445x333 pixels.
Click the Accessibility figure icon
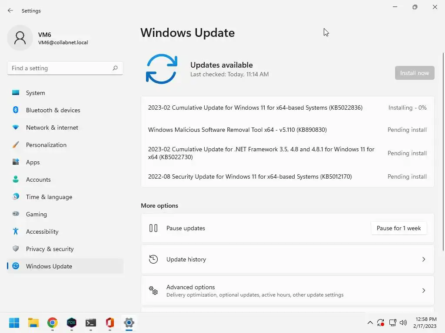click(16, 232)
